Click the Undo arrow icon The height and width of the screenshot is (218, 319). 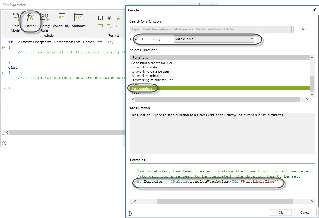pyautogui.click(x=100, y=26)
